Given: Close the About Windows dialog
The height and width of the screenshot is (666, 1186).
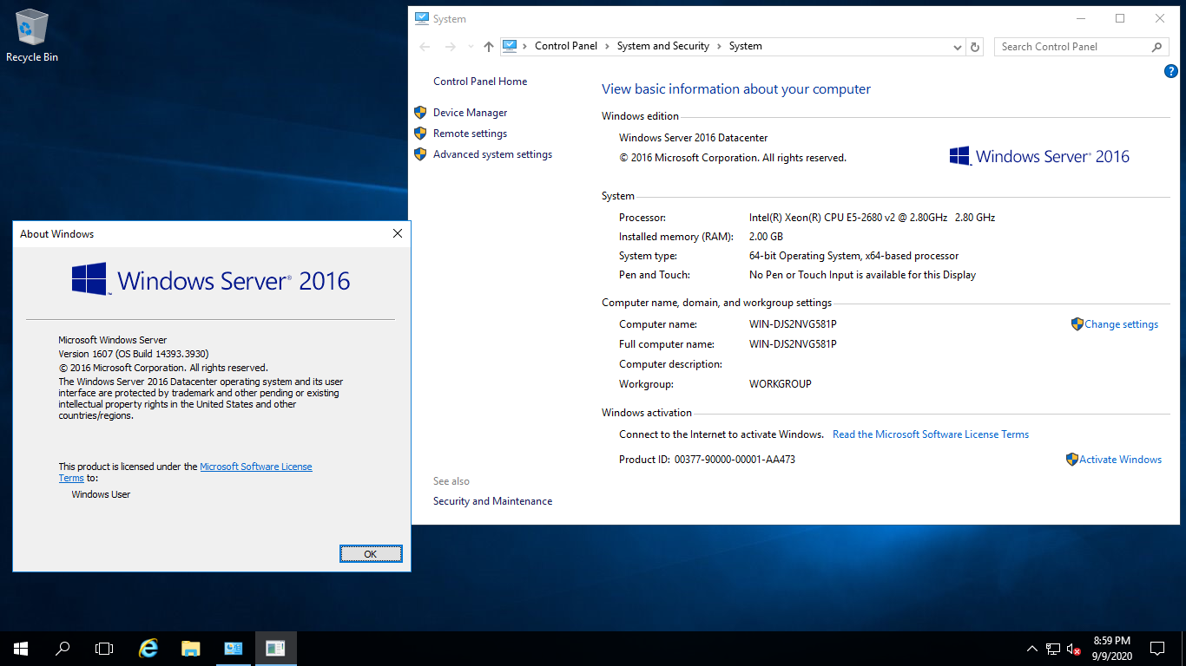Looking at the screenshot, I should (x=398, y=234).
